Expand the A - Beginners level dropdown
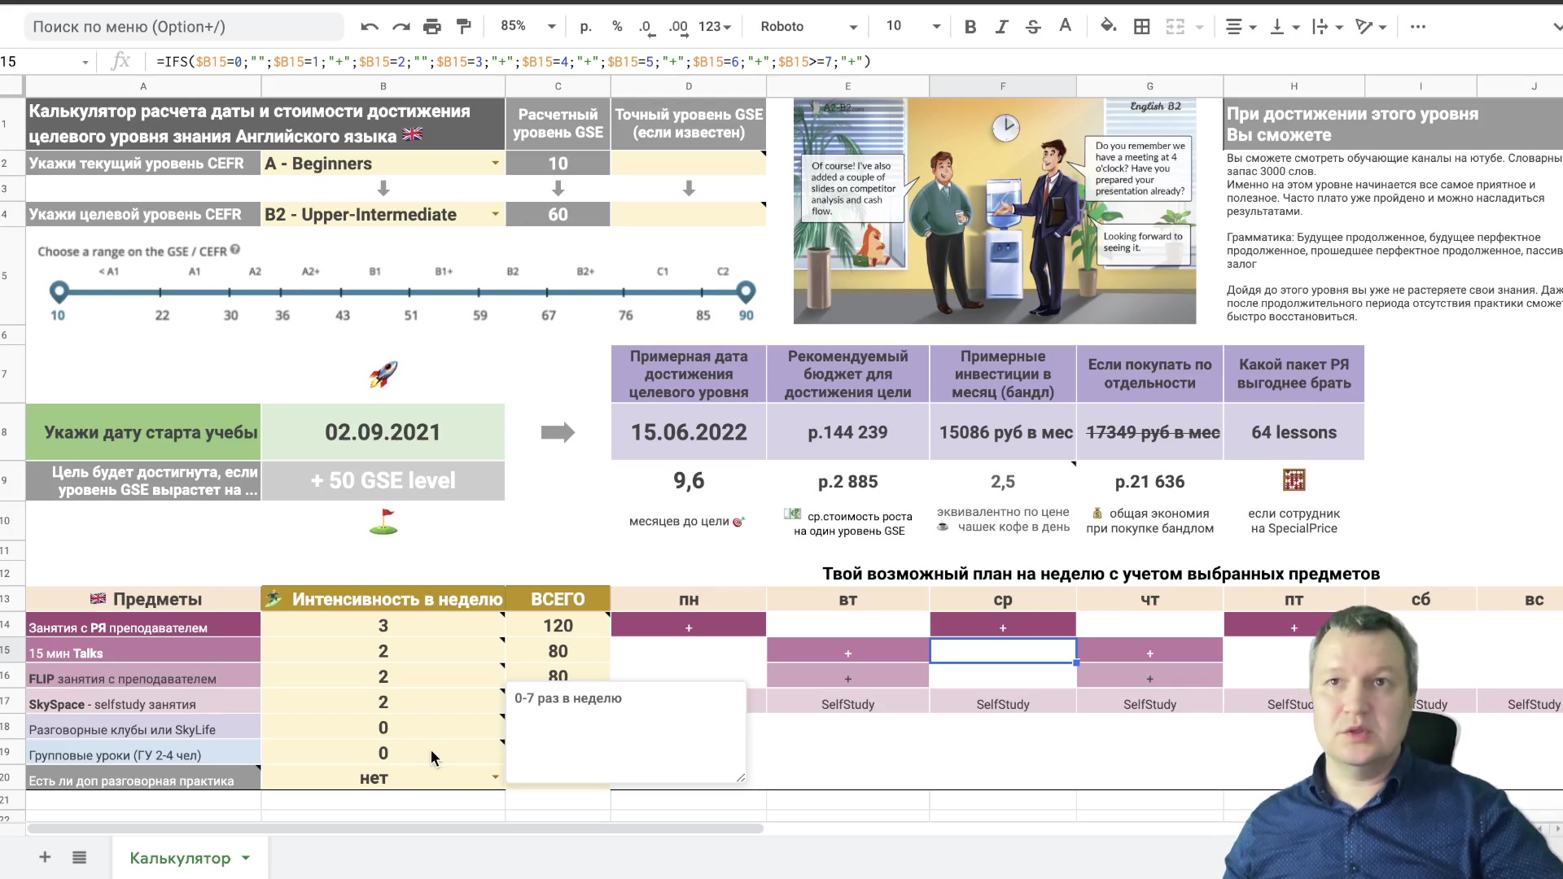Viewport: 1563px width, 879px height. [495, 164]
